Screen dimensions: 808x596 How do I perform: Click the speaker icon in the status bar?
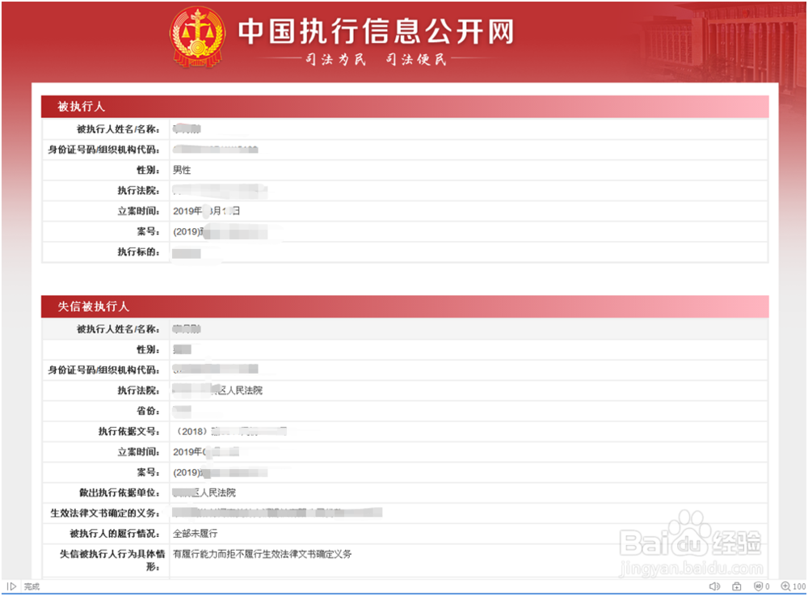click(714, 586)
